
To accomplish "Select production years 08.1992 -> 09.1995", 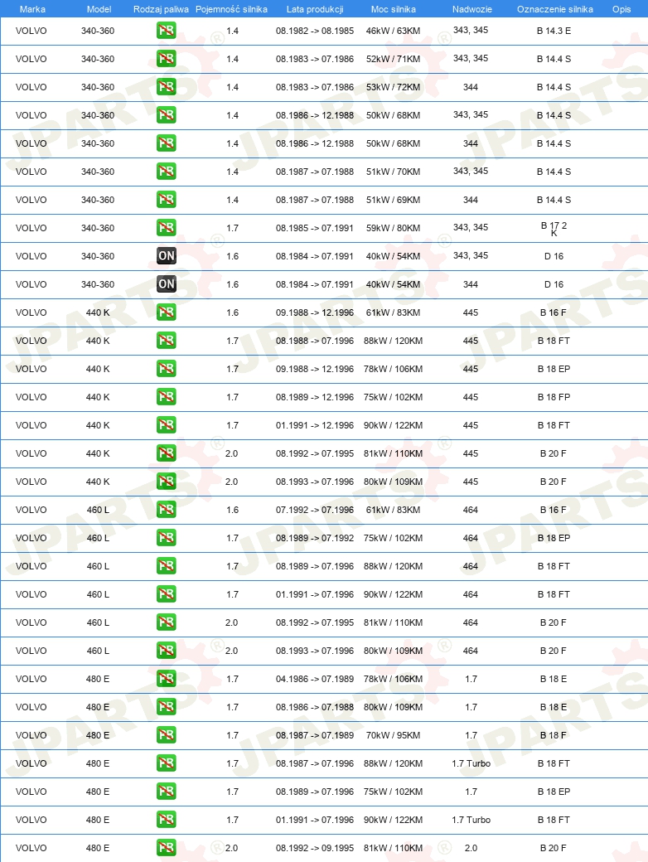I will 315,848.
